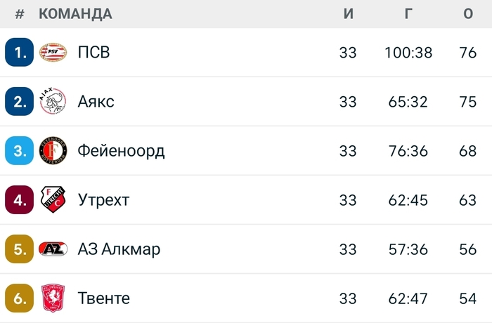Sort by the О points column header
The width and height of the screenshot is (492, 323).
point(468,14)
